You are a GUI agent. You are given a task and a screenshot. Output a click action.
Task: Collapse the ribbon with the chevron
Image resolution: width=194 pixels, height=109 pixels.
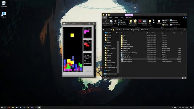click(x=183, y=18)
